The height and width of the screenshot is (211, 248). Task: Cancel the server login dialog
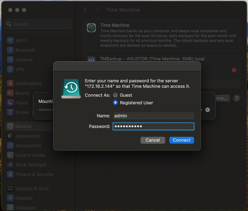coord(153,140)
